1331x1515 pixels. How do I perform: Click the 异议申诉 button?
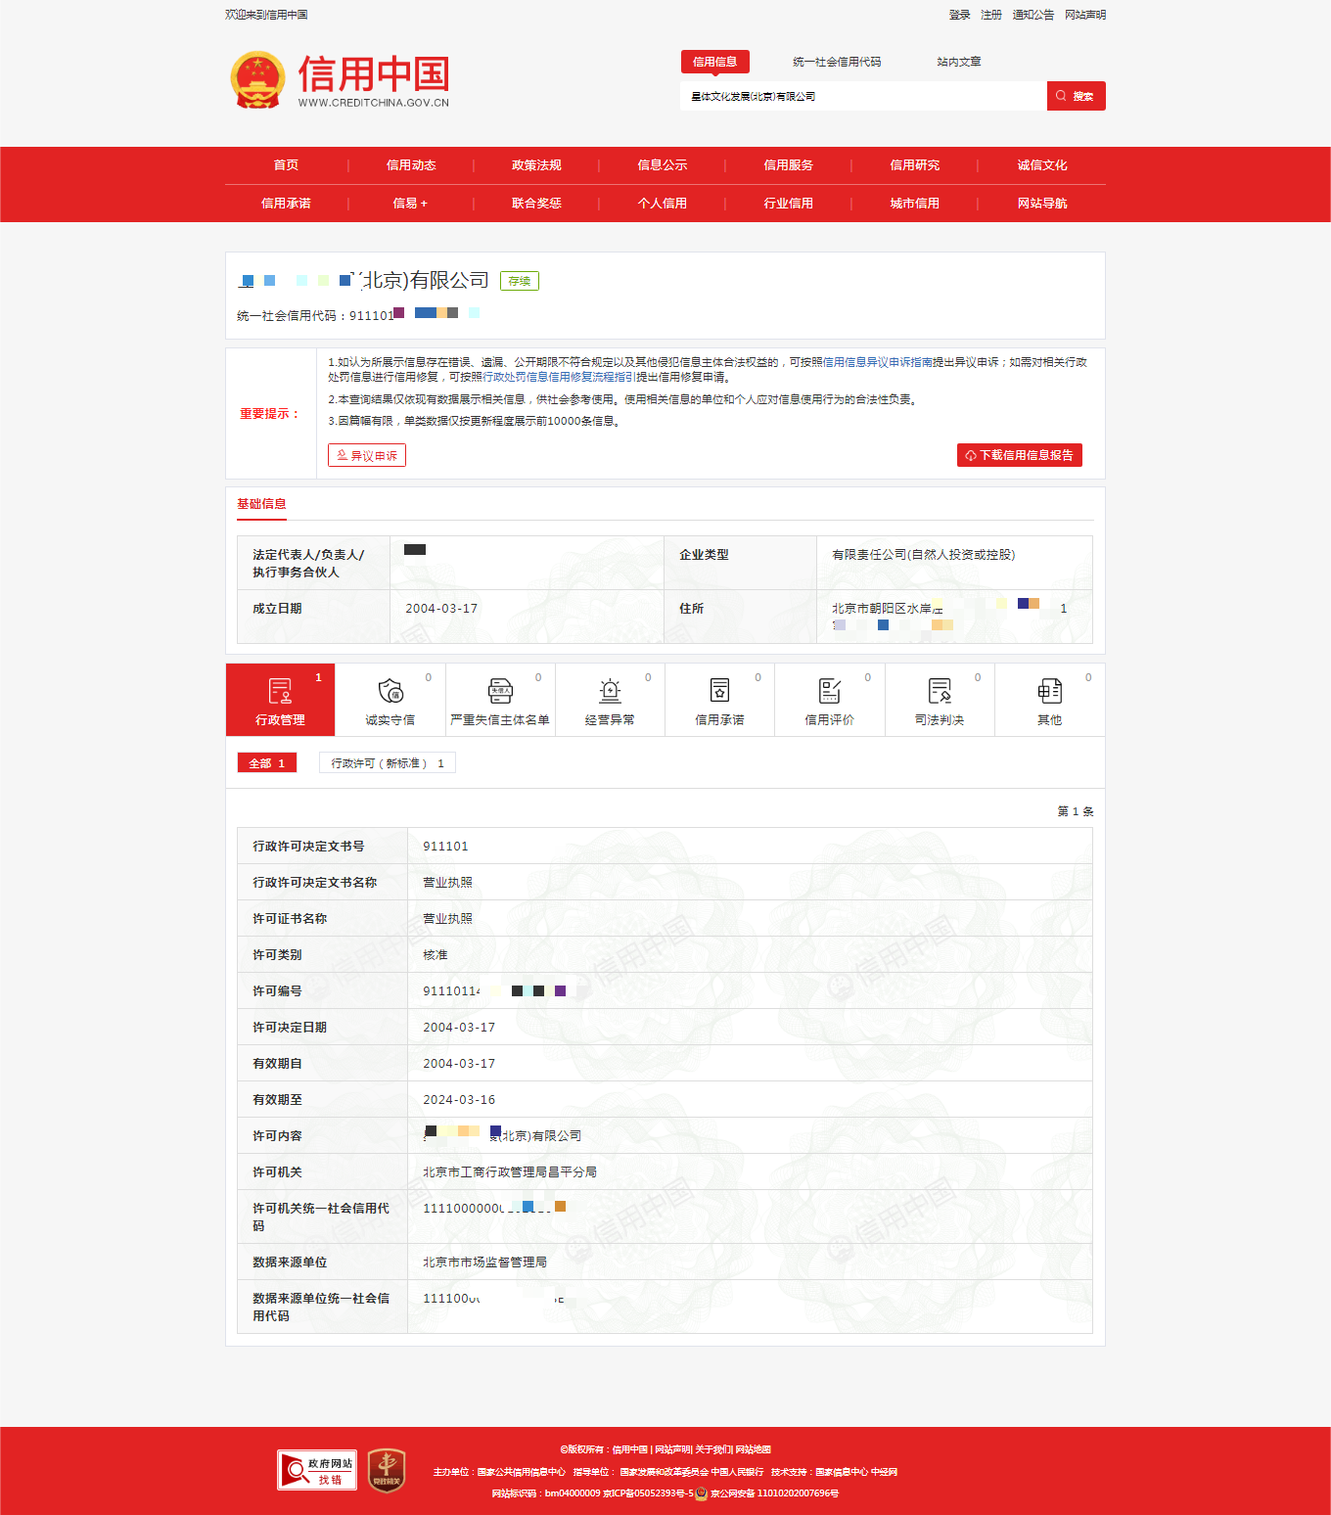(367, 455)
